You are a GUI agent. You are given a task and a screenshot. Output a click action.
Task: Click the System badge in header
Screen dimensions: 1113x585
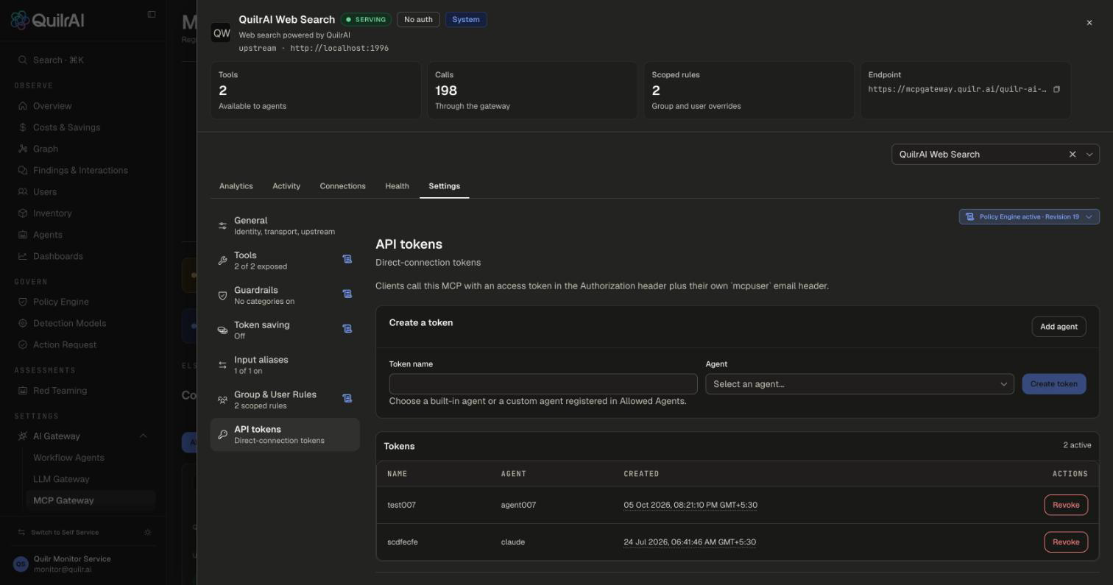click(x=466, y=20)
